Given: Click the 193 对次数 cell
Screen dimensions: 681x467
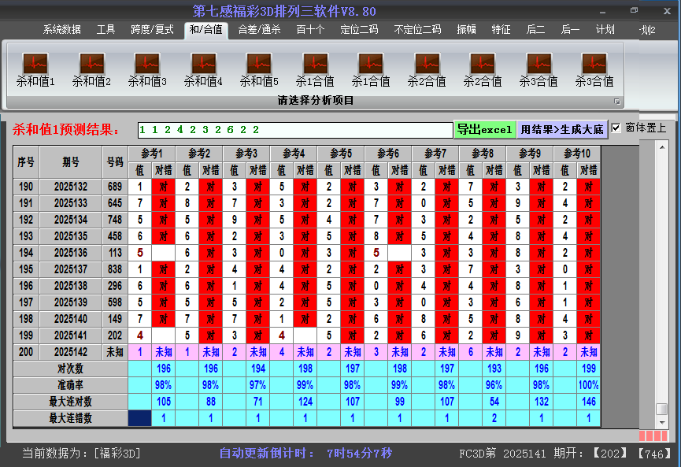Looking at the screenshot, I should click(494, 369).
